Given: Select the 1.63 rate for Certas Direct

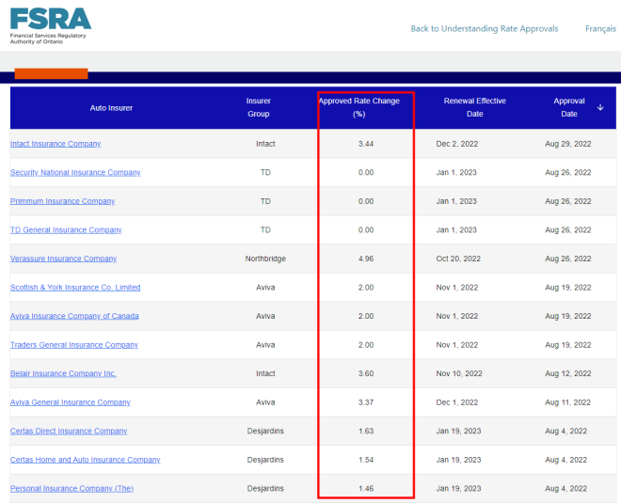Looking at the screenshot, I should (366, 431).
